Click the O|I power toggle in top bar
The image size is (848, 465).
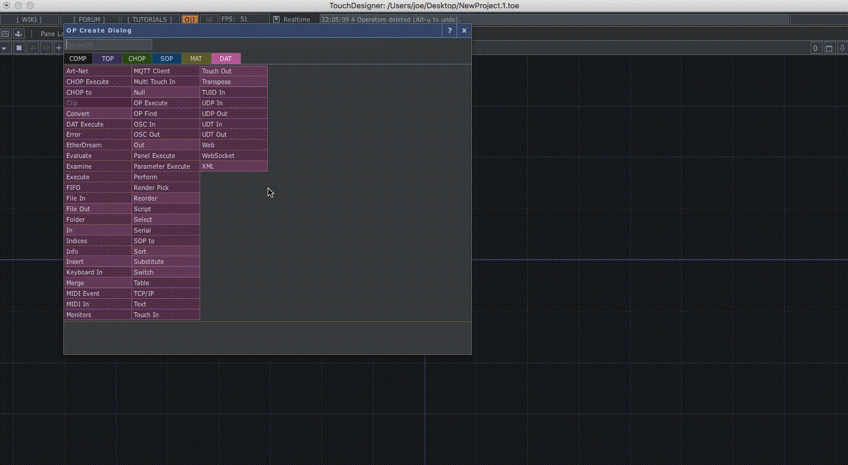[x=189, y=20]
